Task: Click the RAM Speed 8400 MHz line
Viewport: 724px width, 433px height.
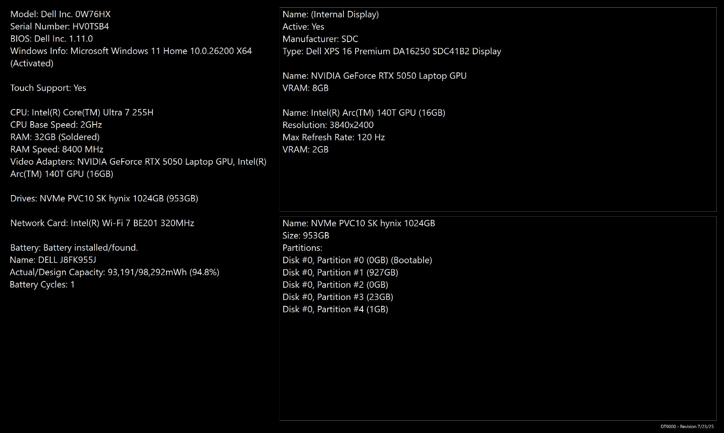Action: [57, 149]
